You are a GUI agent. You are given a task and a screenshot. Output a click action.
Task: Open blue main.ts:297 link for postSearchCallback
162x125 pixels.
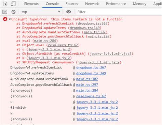tap(87, 85)
